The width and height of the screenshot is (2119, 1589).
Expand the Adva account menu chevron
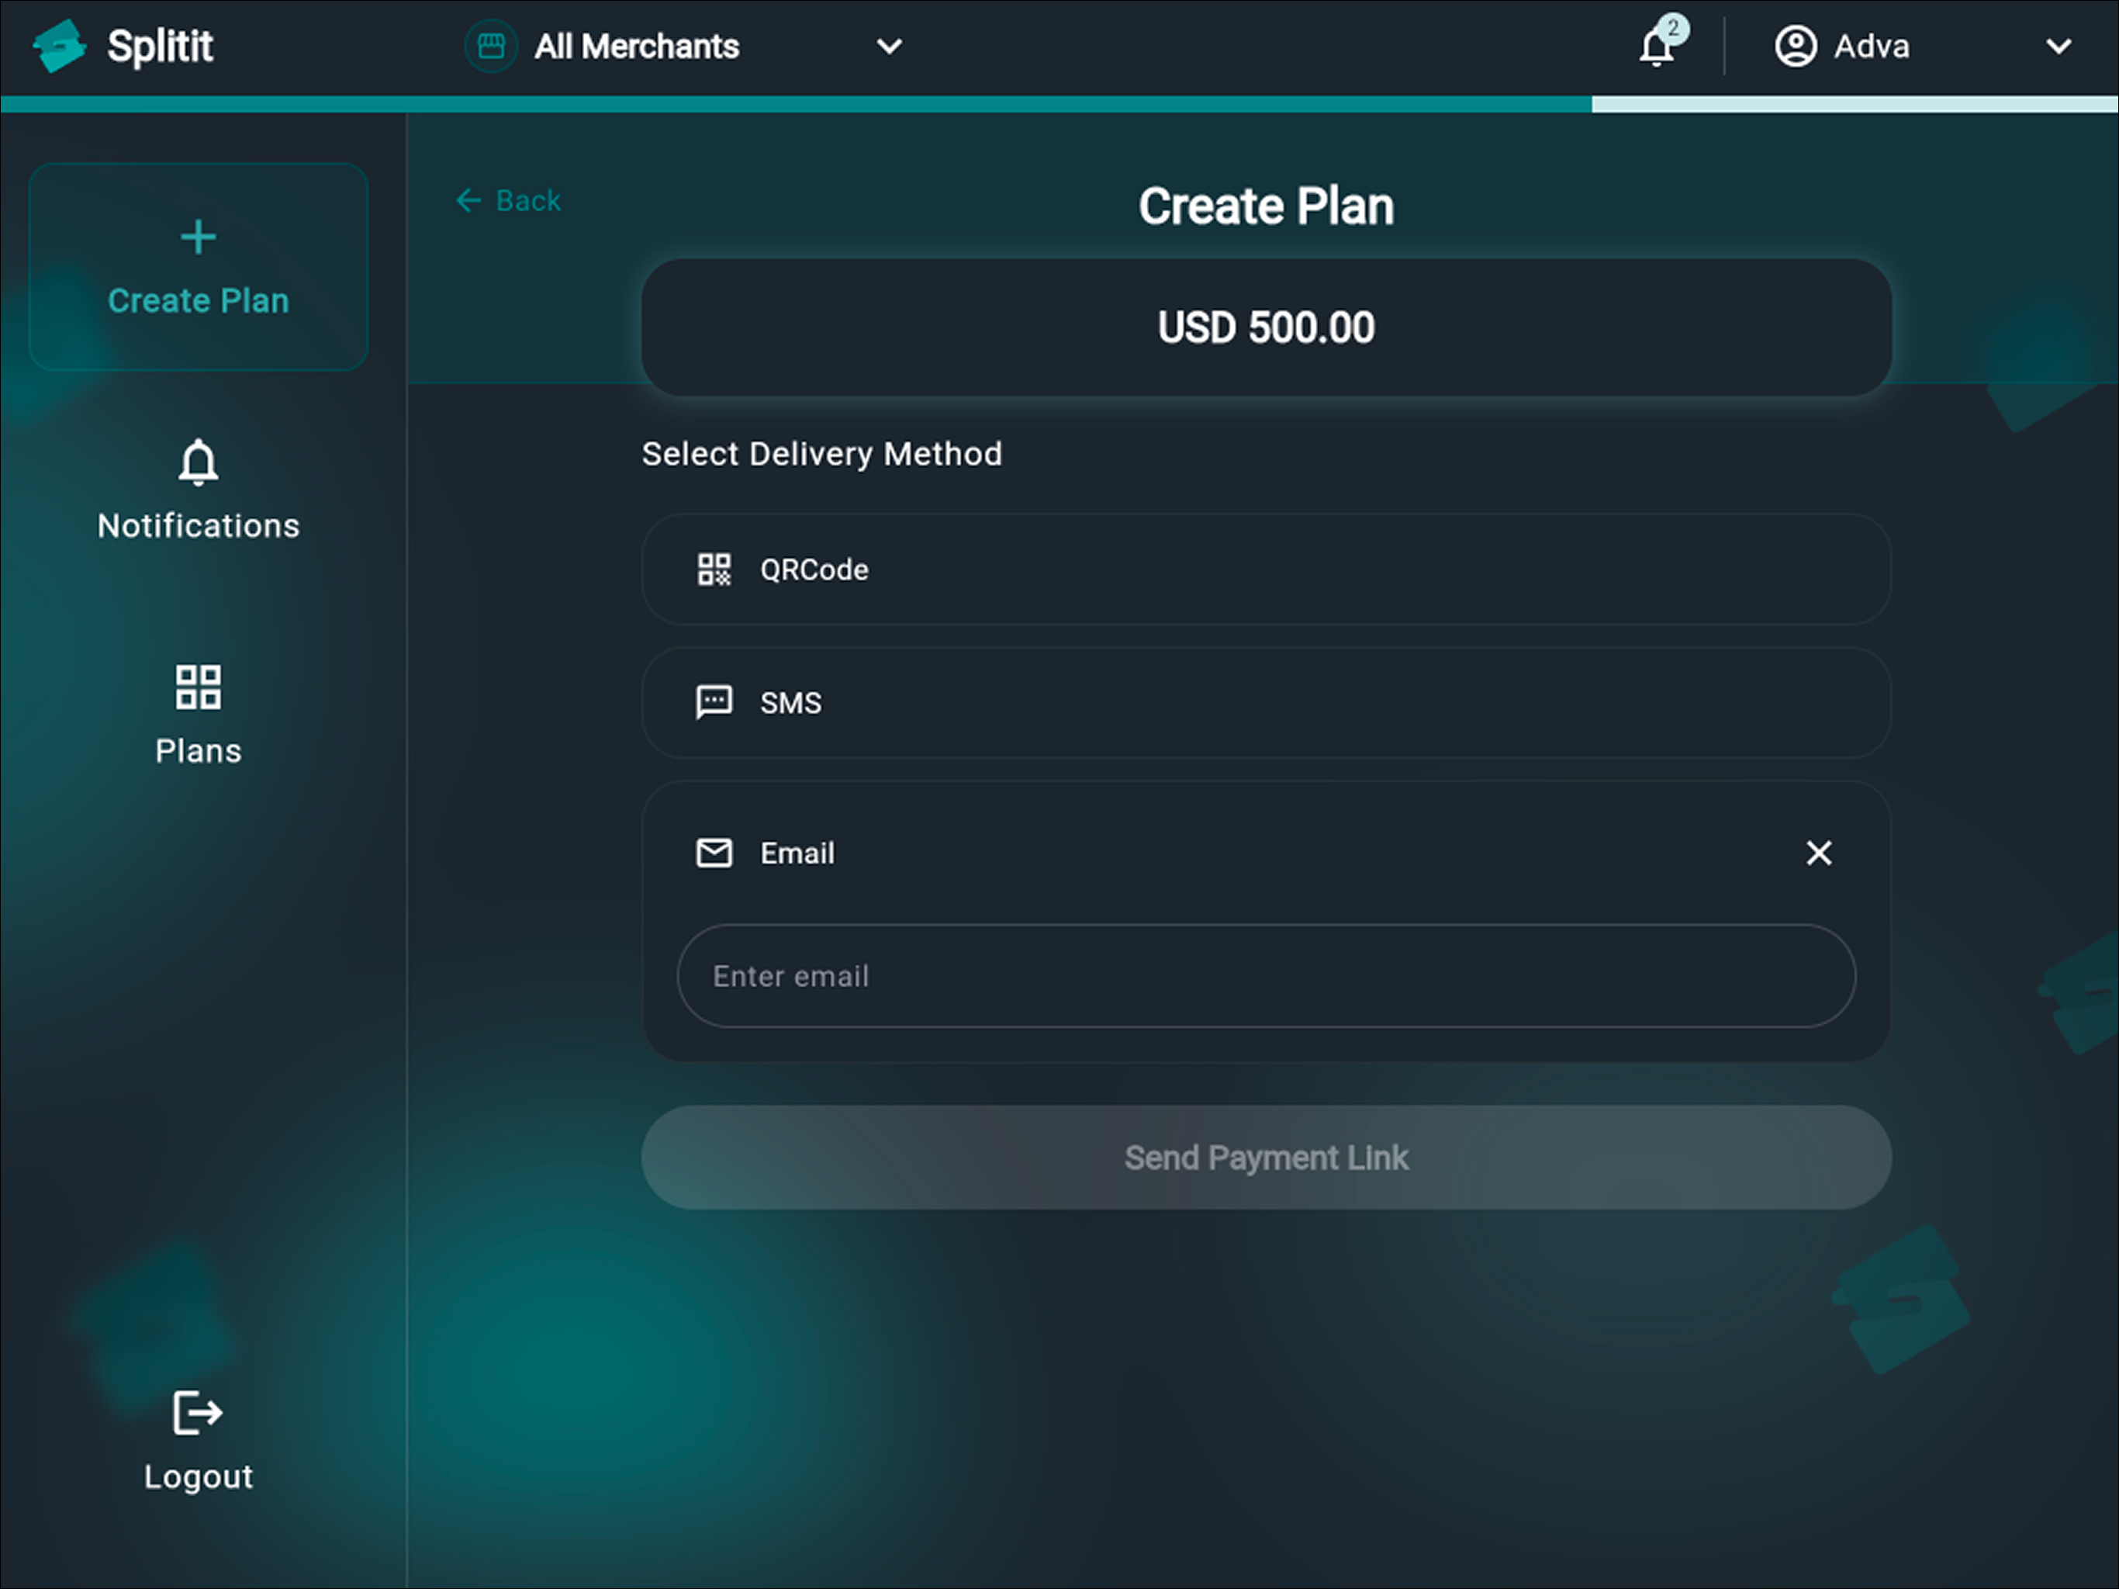[x=2058, y=46]
